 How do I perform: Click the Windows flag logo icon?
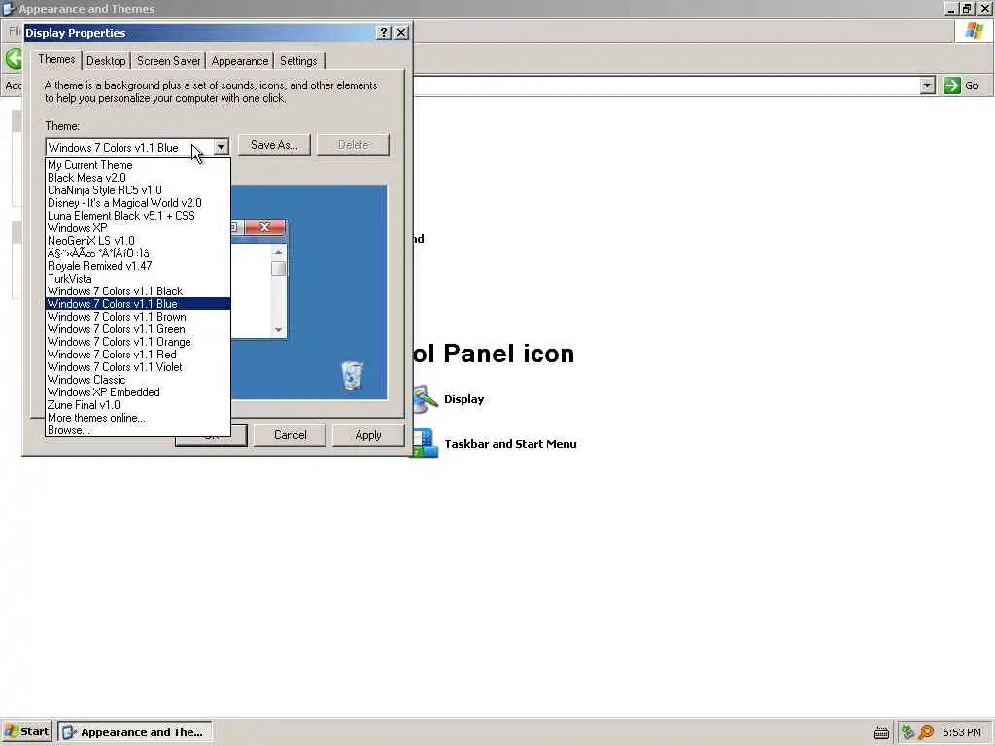click(x=974, y=30)
